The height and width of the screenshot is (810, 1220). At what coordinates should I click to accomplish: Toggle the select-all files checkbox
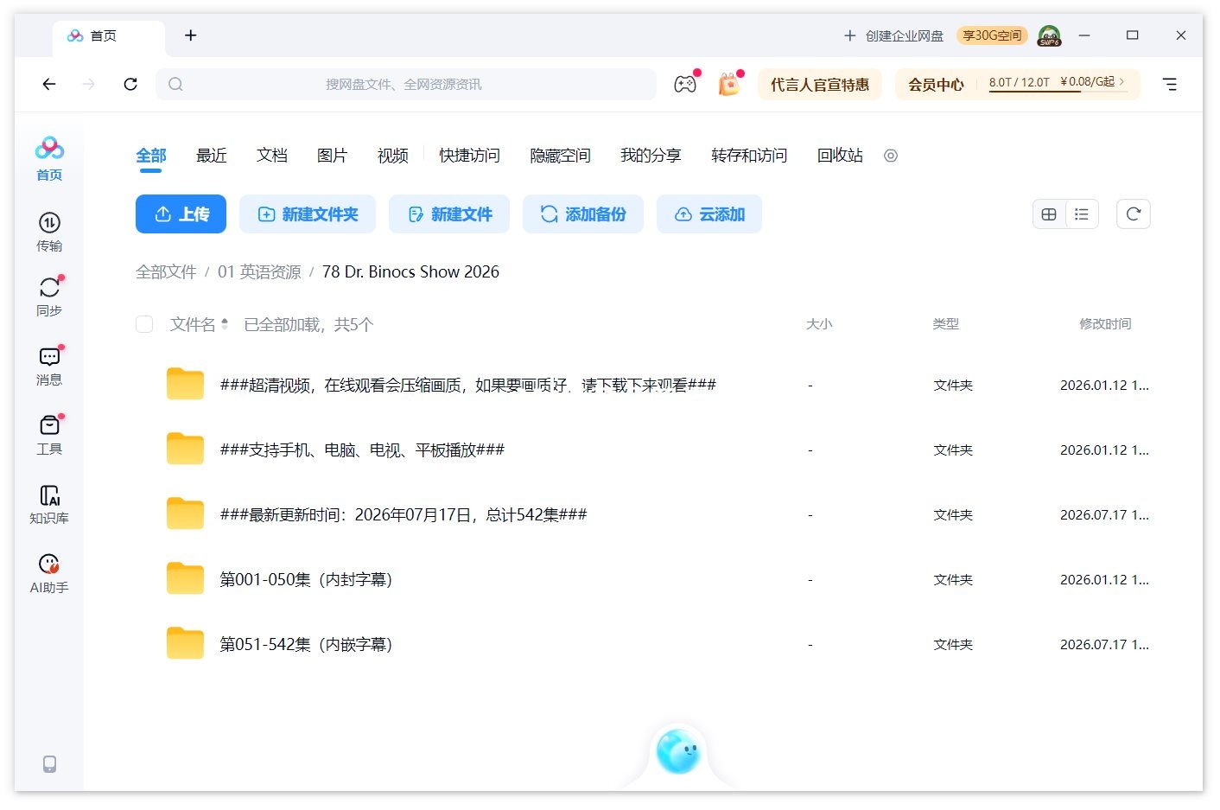144,324
